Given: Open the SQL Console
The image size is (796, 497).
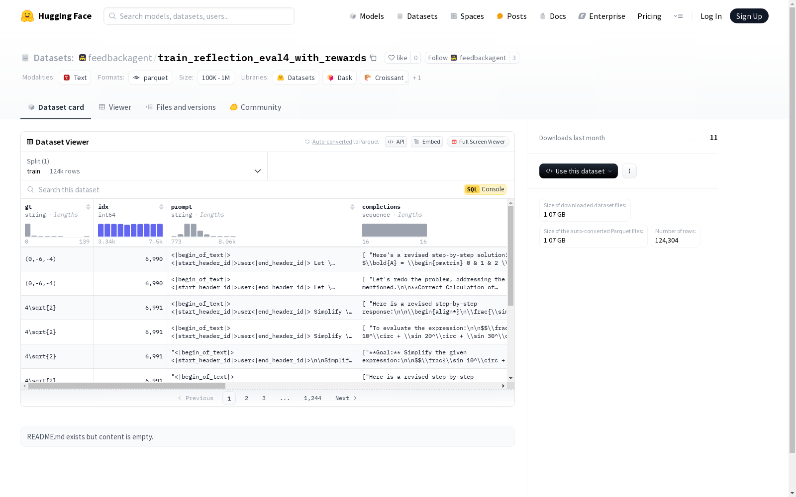Looking at the screenshot, I should [x=485, y=189].
